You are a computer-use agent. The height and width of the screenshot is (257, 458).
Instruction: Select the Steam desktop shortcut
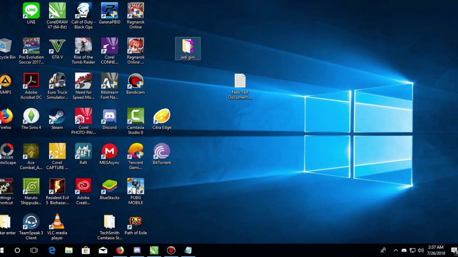tap(57, 119)
